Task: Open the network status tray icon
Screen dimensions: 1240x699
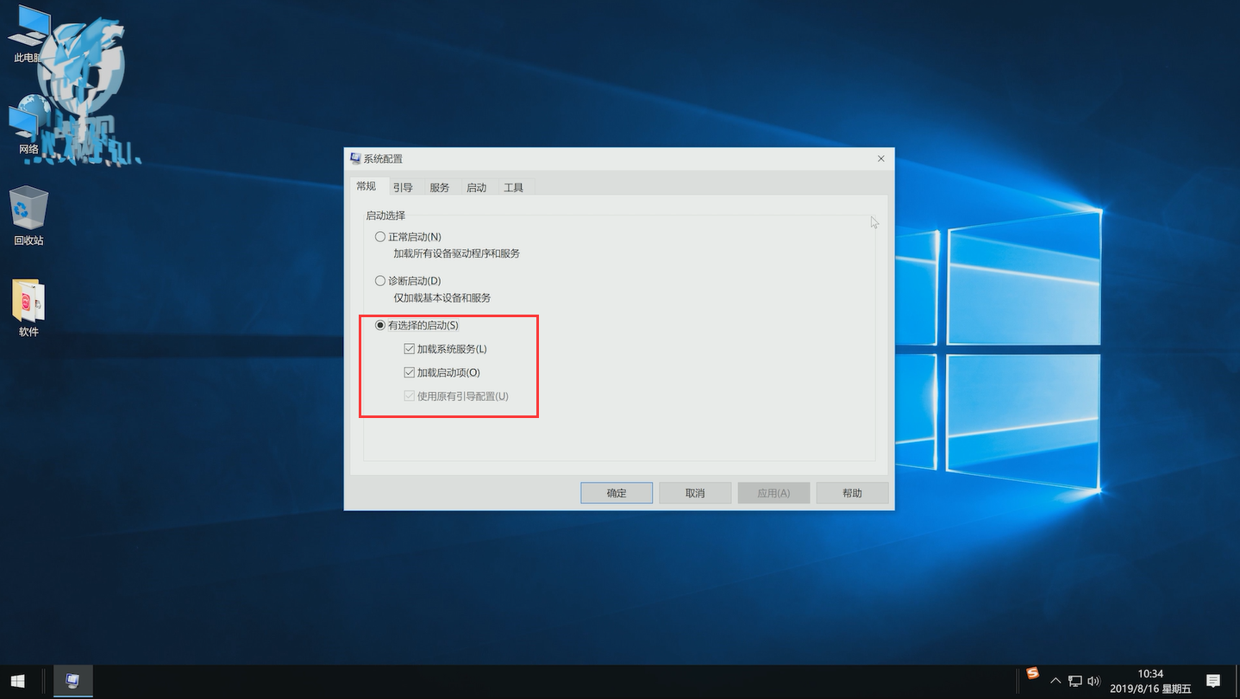Action: tap(1075, 681)
